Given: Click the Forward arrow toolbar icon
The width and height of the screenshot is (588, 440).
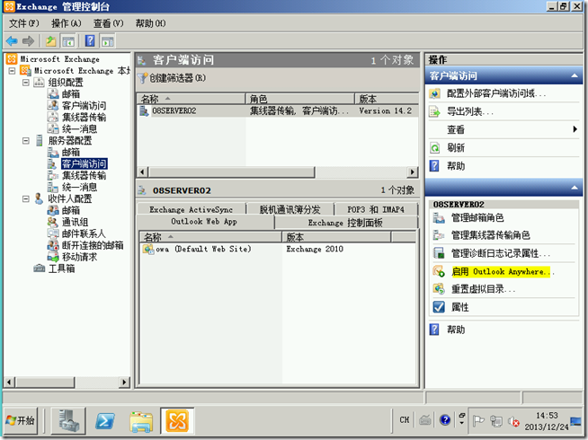Looking at the screenshot, I should [28, 40].
